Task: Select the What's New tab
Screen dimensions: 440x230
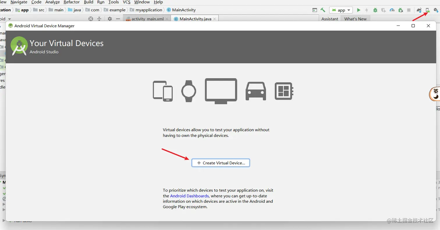Action: (355, 19)
